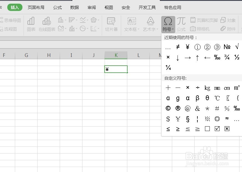Screen dimensions: 242x172
Task: Insert the ↑ up arrow symbol
Action: (x=197, y=58)
